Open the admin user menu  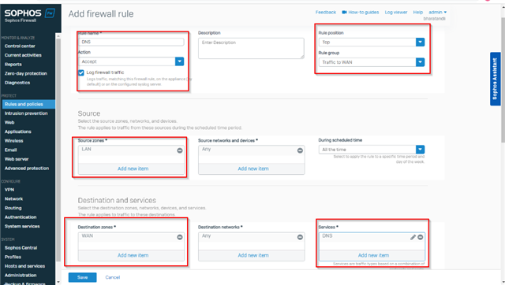tap(437, 13)
